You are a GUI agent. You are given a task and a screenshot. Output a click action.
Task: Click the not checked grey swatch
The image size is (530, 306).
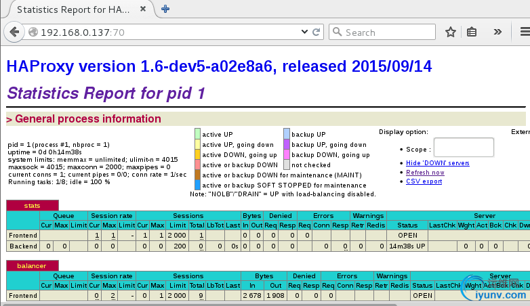[287, 165]
